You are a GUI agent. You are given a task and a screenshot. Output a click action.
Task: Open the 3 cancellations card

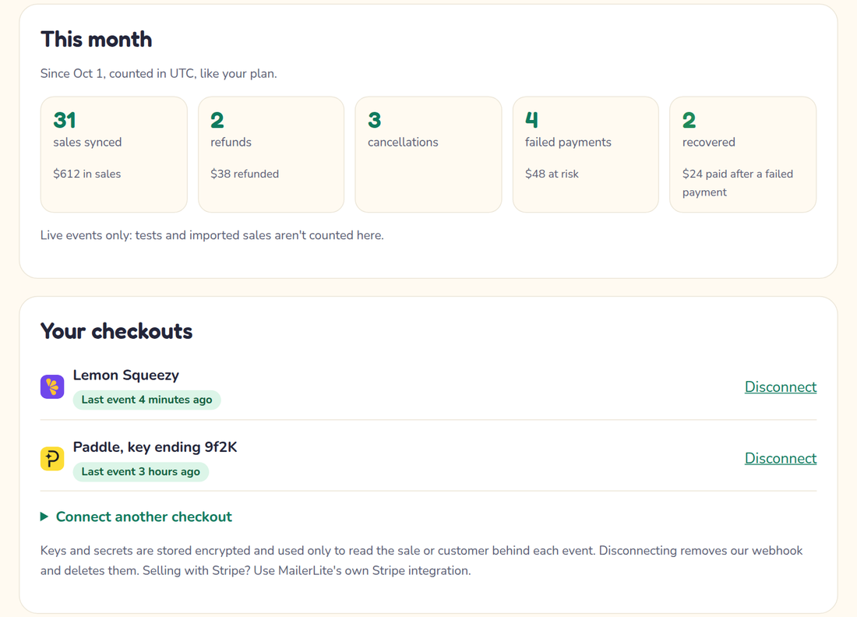(428, 155)
